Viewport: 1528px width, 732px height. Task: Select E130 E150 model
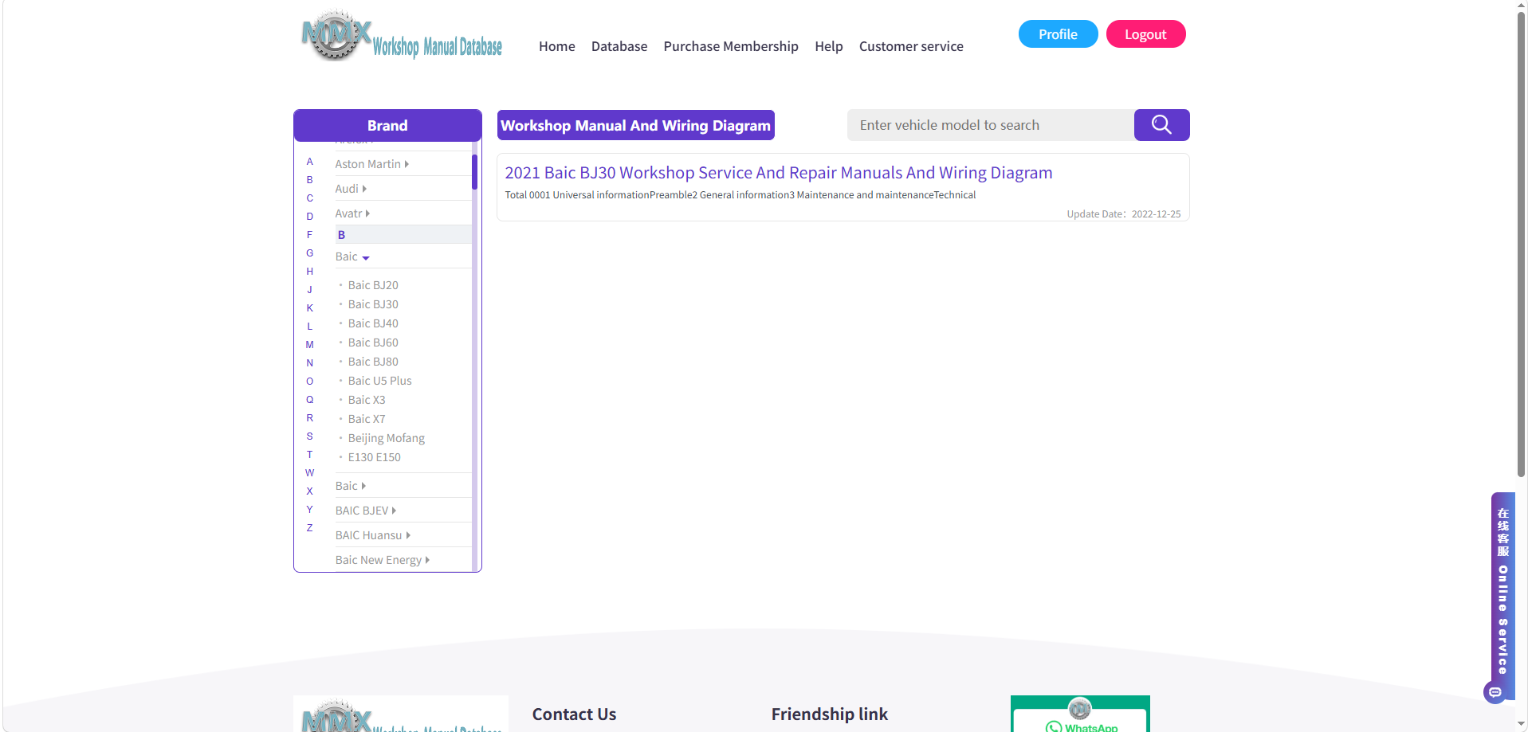(374, 457)
